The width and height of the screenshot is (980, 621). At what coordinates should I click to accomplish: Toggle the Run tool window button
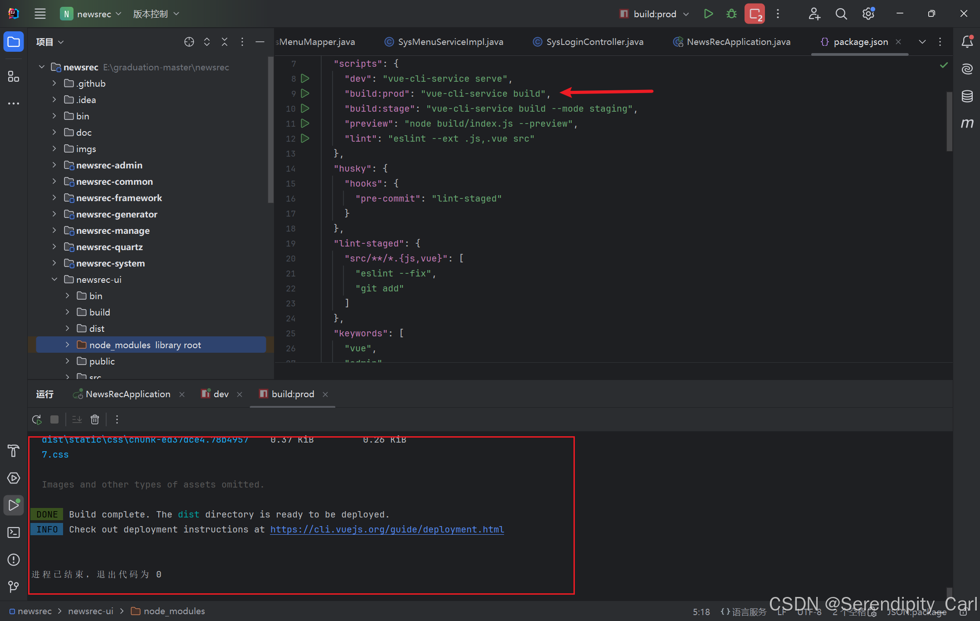point(14,505)
